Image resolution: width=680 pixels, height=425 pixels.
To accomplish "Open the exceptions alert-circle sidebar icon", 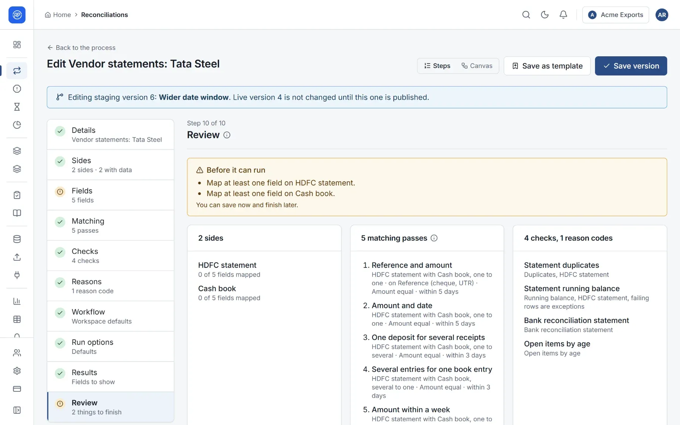I will [17, 89].
